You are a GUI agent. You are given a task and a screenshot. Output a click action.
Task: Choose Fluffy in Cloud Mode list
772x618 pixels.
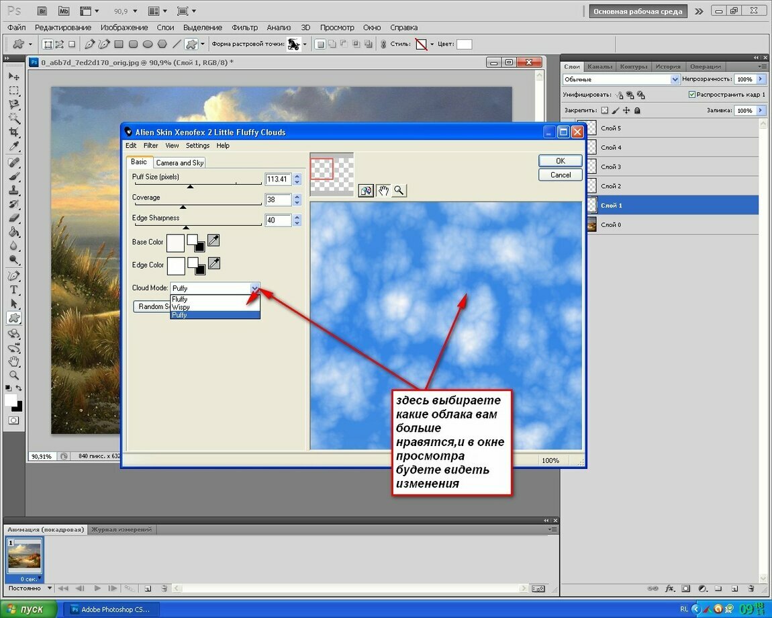coord(215,299)
